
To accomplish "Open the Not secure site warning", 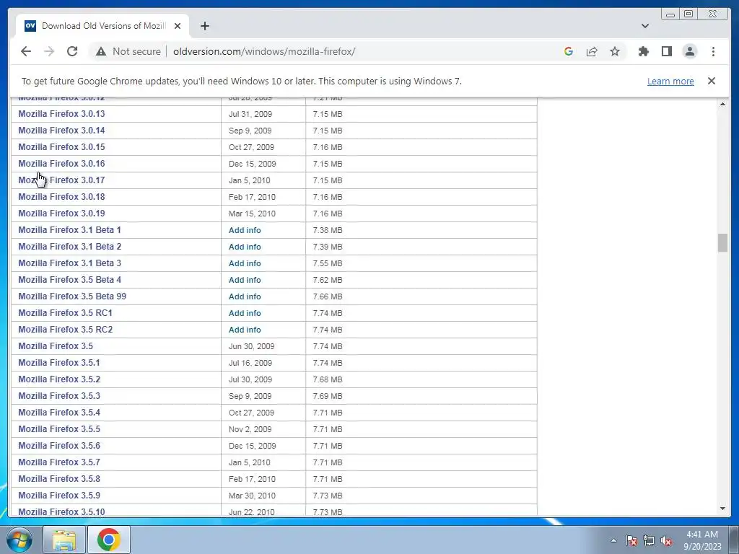I will tap(128, 51).
